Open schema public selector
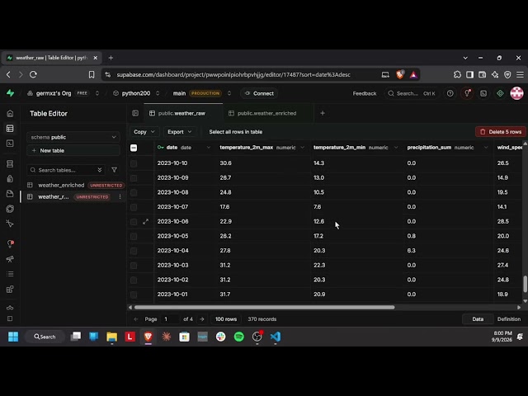This screenshot has width=528, height=396. click(x=73, y=137)
